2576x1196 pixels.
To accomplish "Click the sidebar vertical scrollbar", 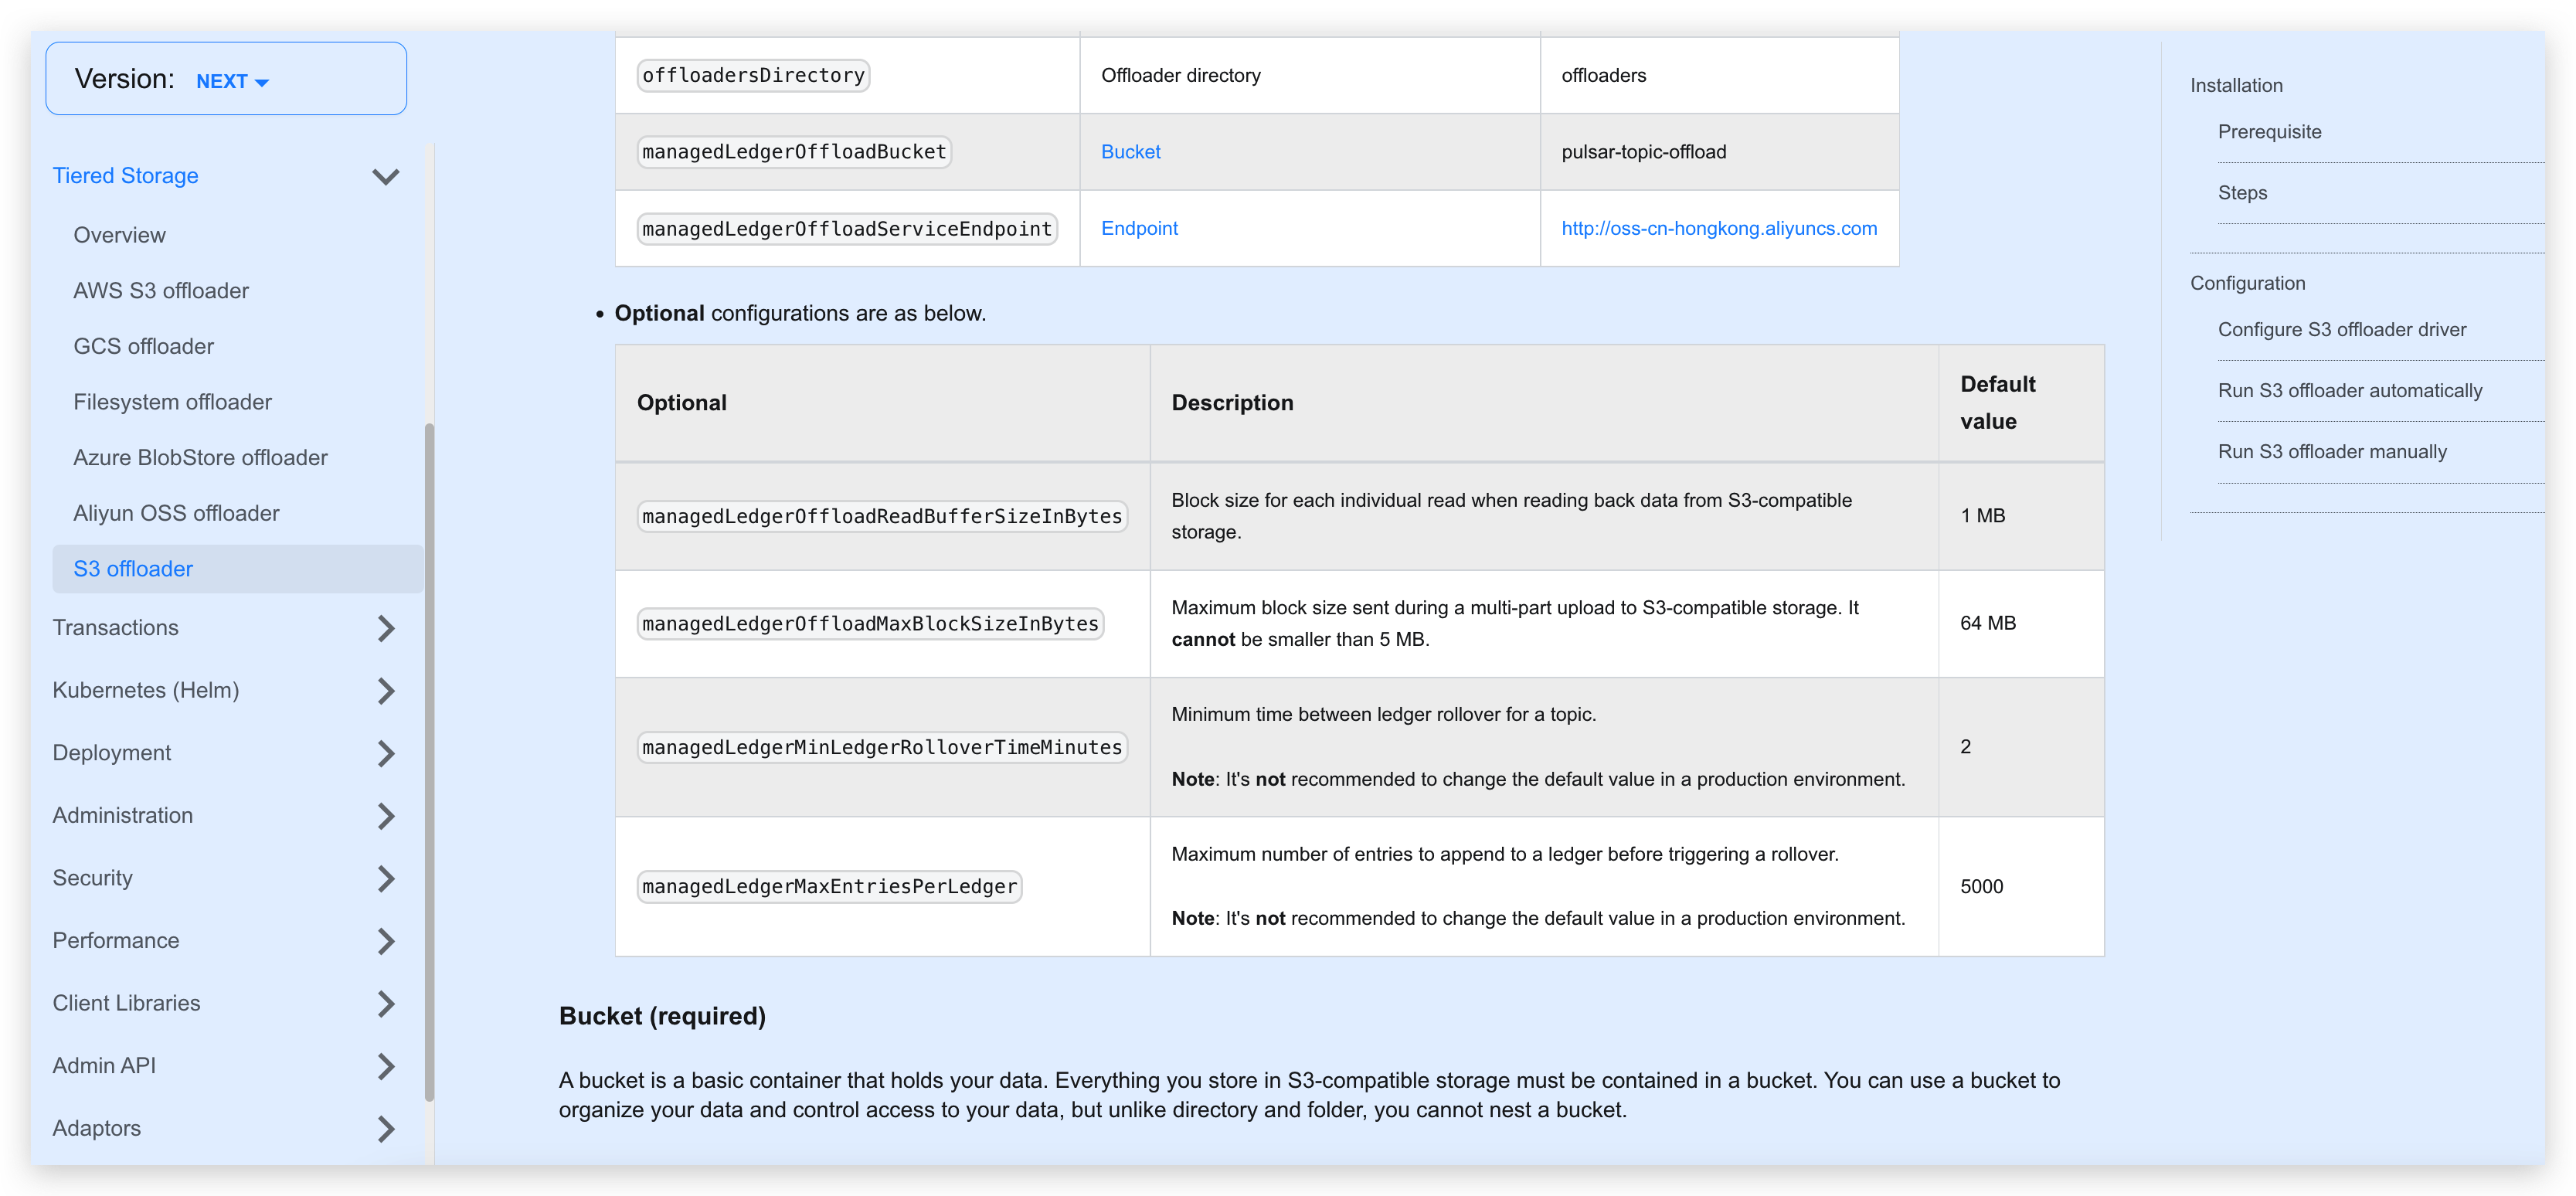I will (x=430, y=760).
